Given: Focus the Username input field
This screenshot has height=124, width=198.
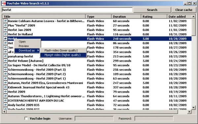Looking at the screenshot, I should tap(94, 119).
